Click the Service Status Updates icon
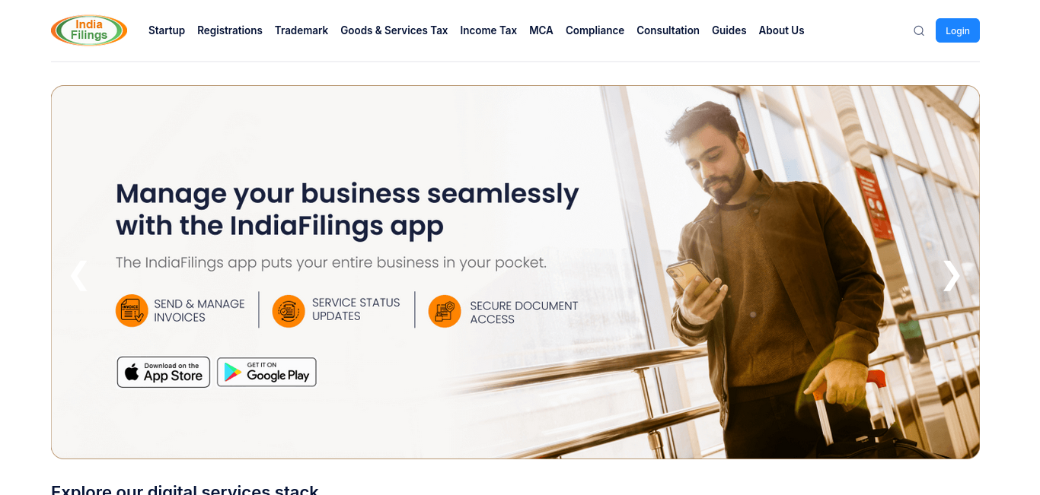 (289, 311)
